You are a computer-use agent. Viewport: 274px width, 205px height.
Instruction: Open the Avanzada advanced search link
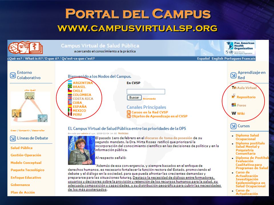coord(149,99)
